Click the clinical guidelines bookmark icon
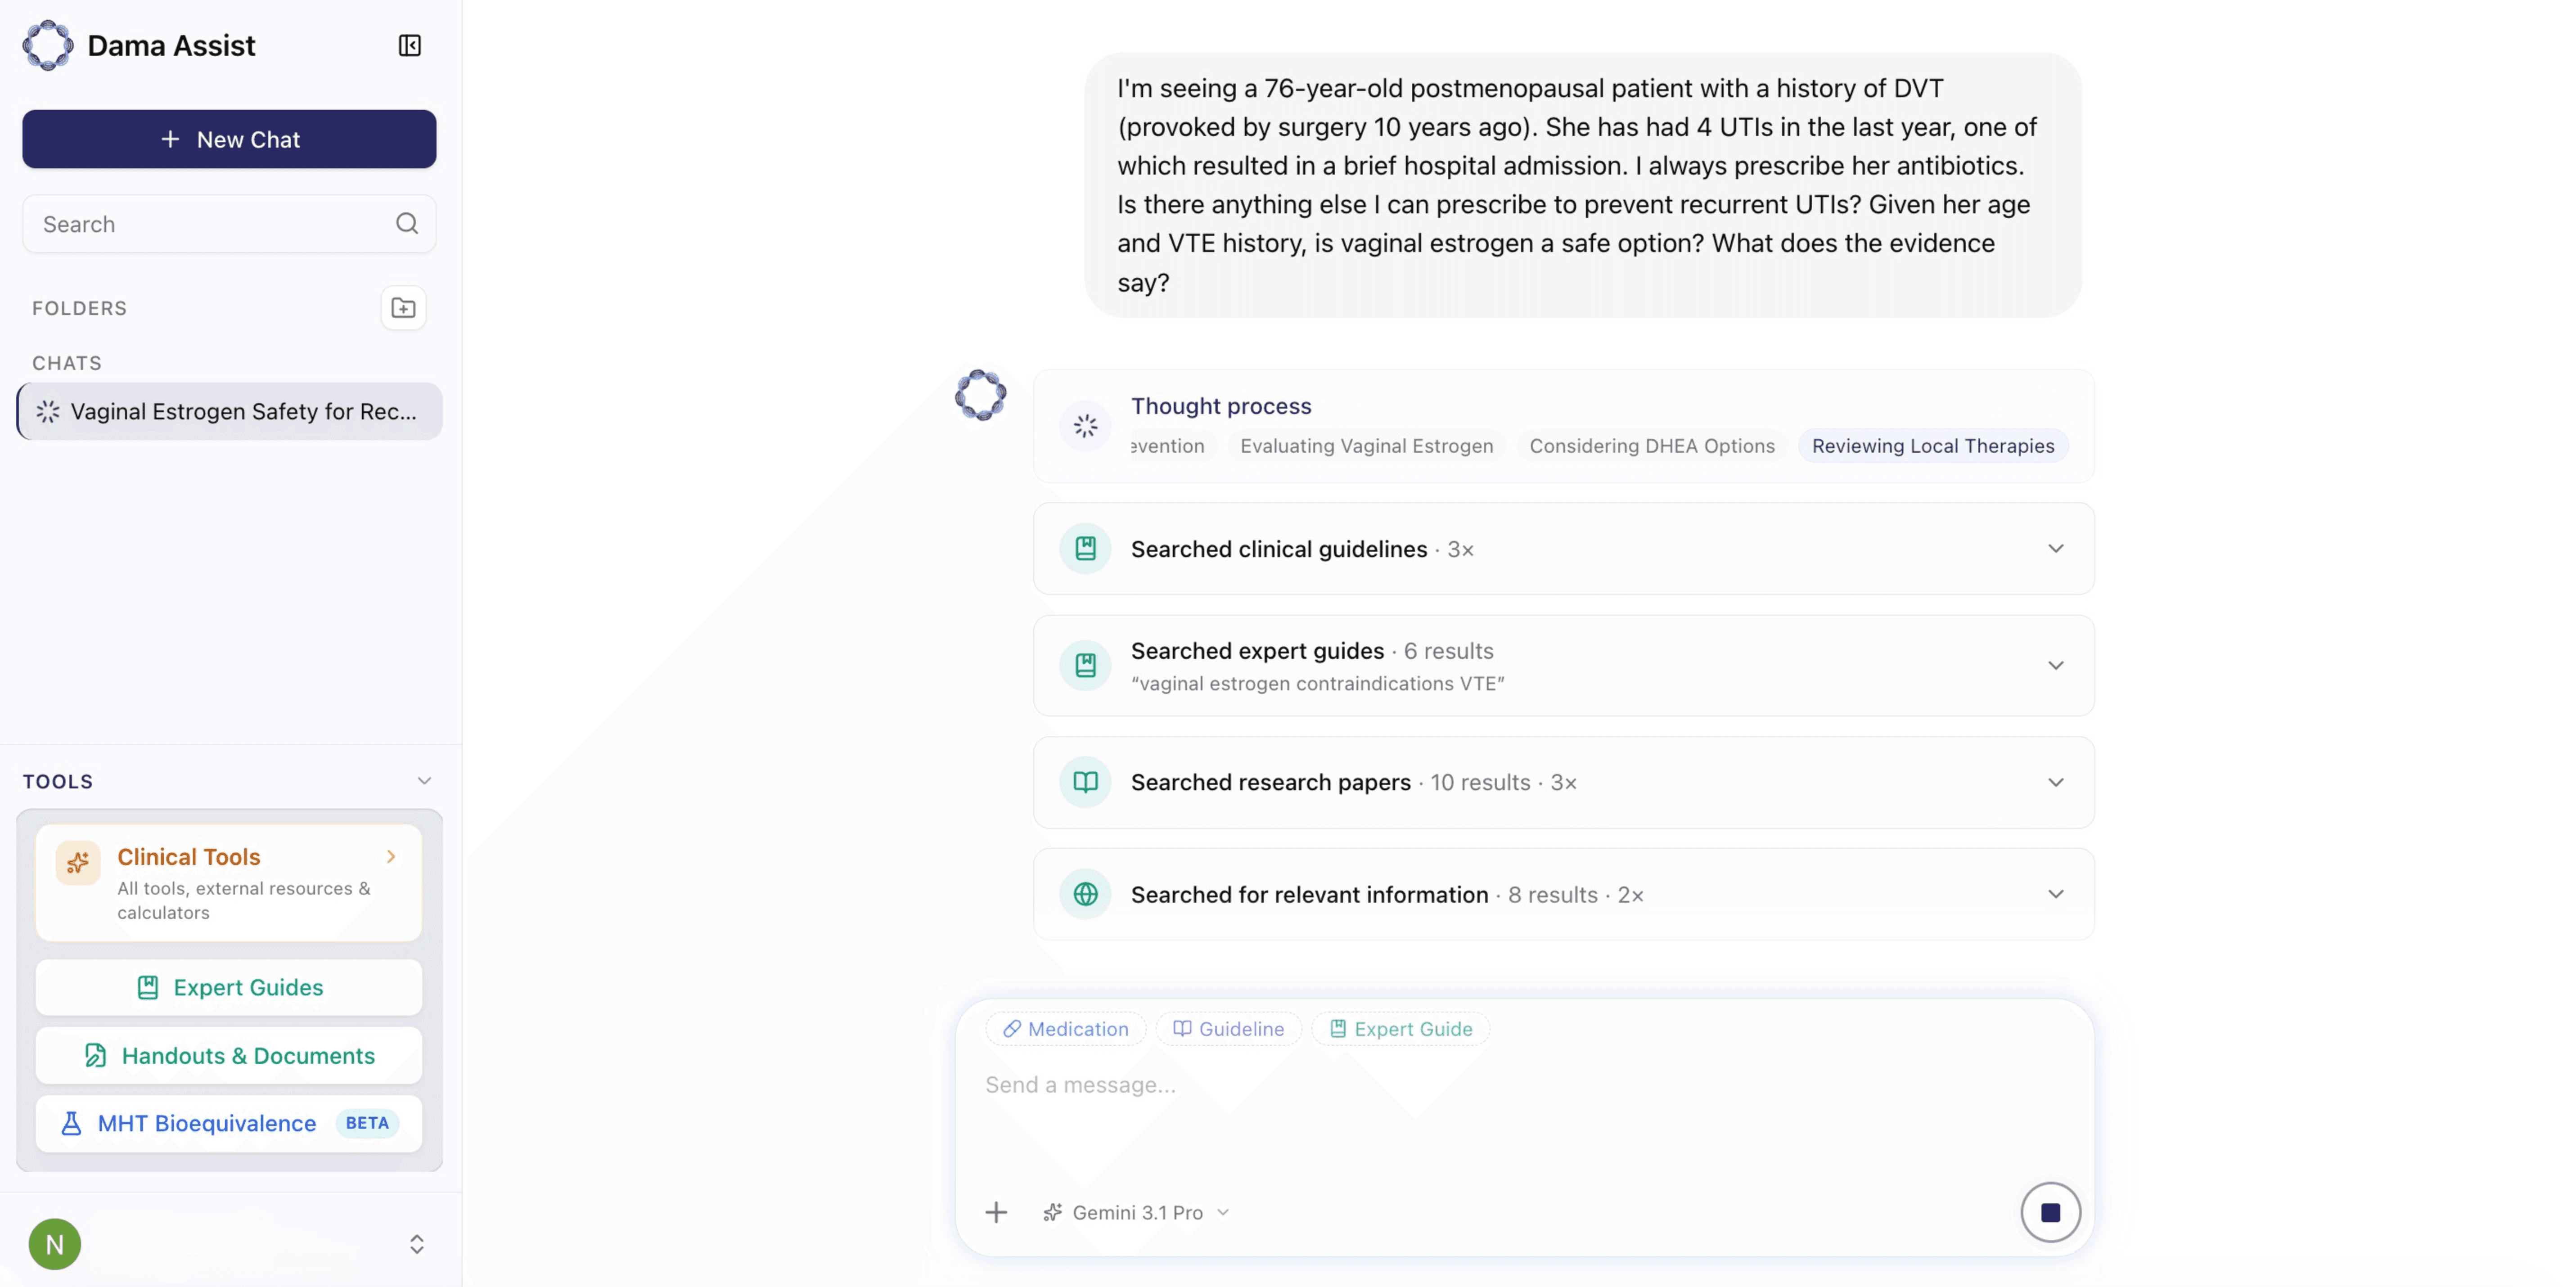Image resolution: width=2576 pixels, height=1287 pixels. click(1085, 549)
